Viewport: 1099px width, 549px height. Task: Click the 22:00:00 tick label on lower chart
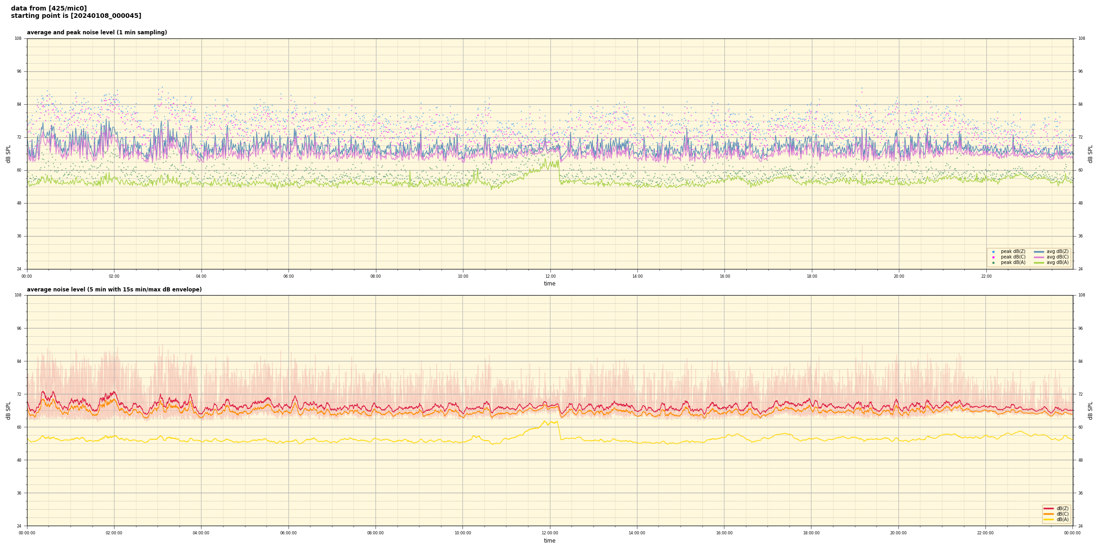point(985,533)
